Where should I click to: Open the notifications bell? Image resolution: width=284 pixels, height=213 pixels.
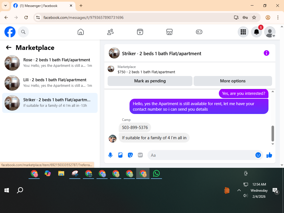[257, 32]
